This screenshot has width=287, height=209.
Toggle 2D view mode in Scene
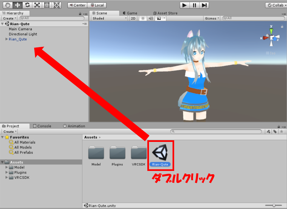(133, 18)
